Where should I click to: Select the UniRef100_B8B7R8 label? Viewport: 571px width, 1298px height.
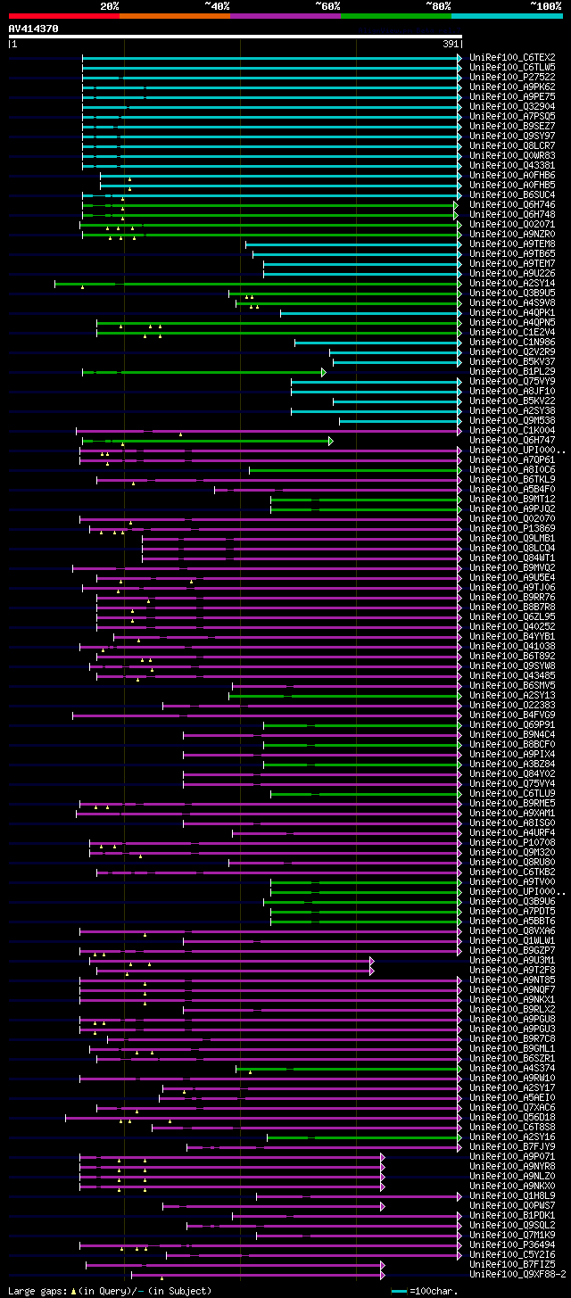pos(512,607)
